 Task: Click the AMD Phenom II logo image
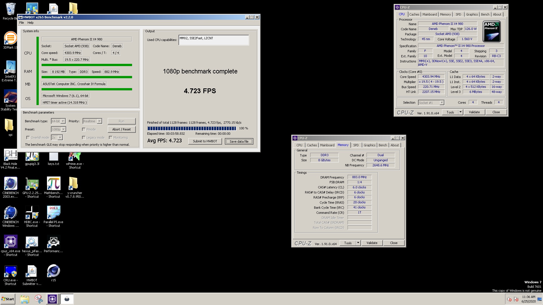pos(492,31)
